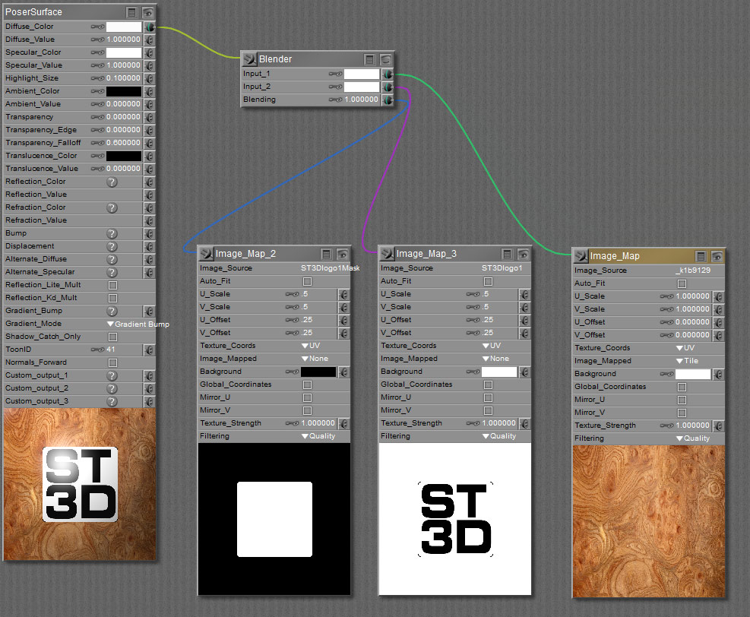This screenshot has height=617, width=750.
Task: Click the black Background swatch in Image_Map_2
Action: click(x=318, y=372)
